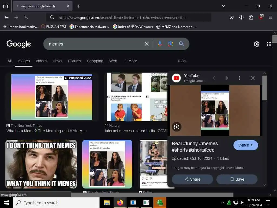Open the extensions puzzle icon
Image resolution: width=277 pixels, height=208 pixels.
coord(251,17)
